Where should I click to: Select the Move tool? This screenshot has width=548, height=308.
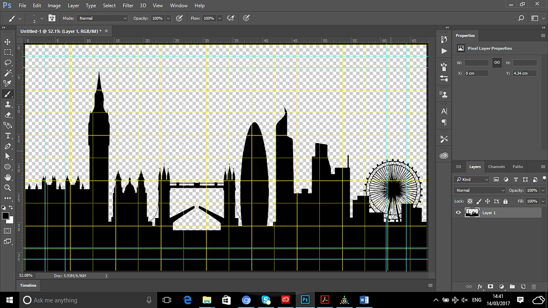[x=7, y=42]
